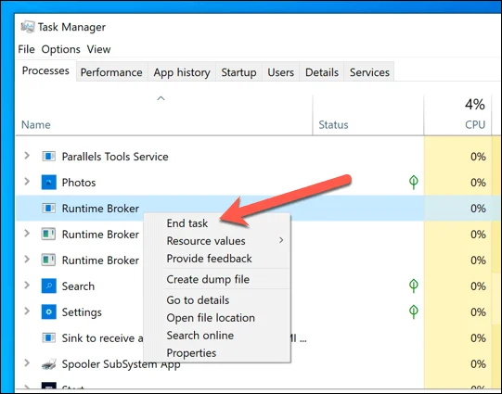Screen dimensions: 502x394
Task: Choose End task from context menu
Action: tap(187, 223)
